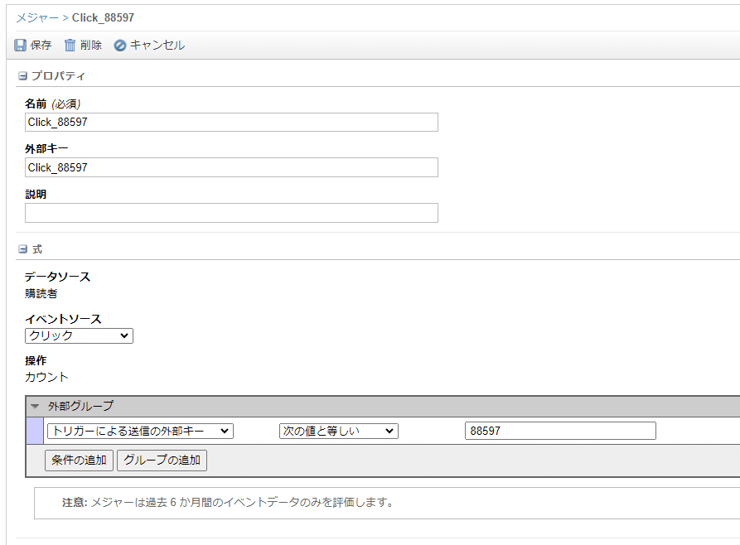Click the Click_88597 breadcrumb title
740x545 pixels.
pos(103,18)
